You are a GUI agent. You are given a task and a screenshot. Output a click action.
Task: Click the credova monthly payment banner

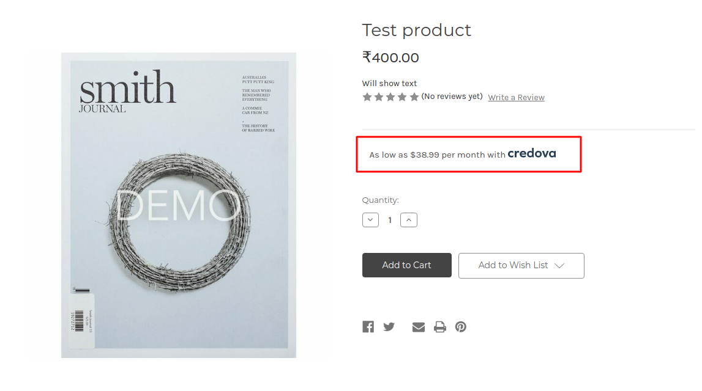pos(468,154)
